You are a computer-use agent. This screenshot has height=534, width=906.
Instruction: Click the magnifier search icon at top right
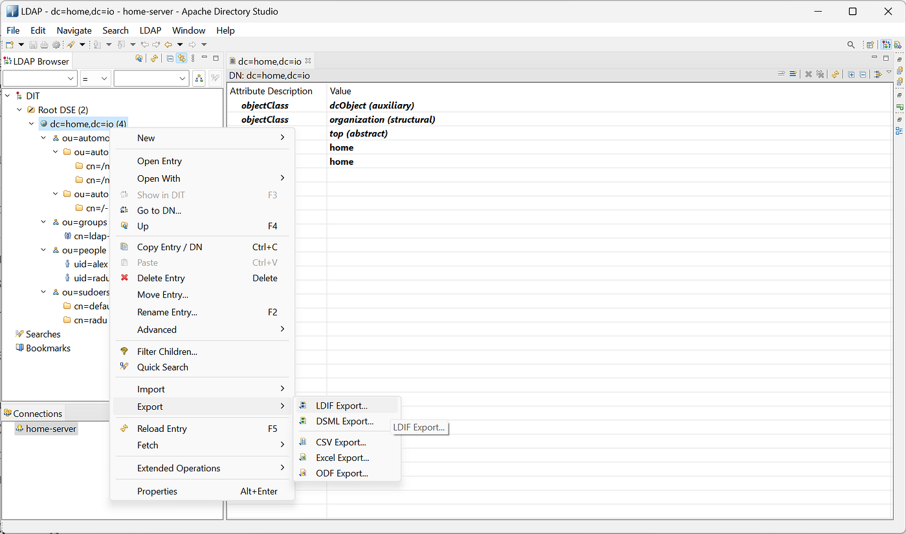coord(851,45)
